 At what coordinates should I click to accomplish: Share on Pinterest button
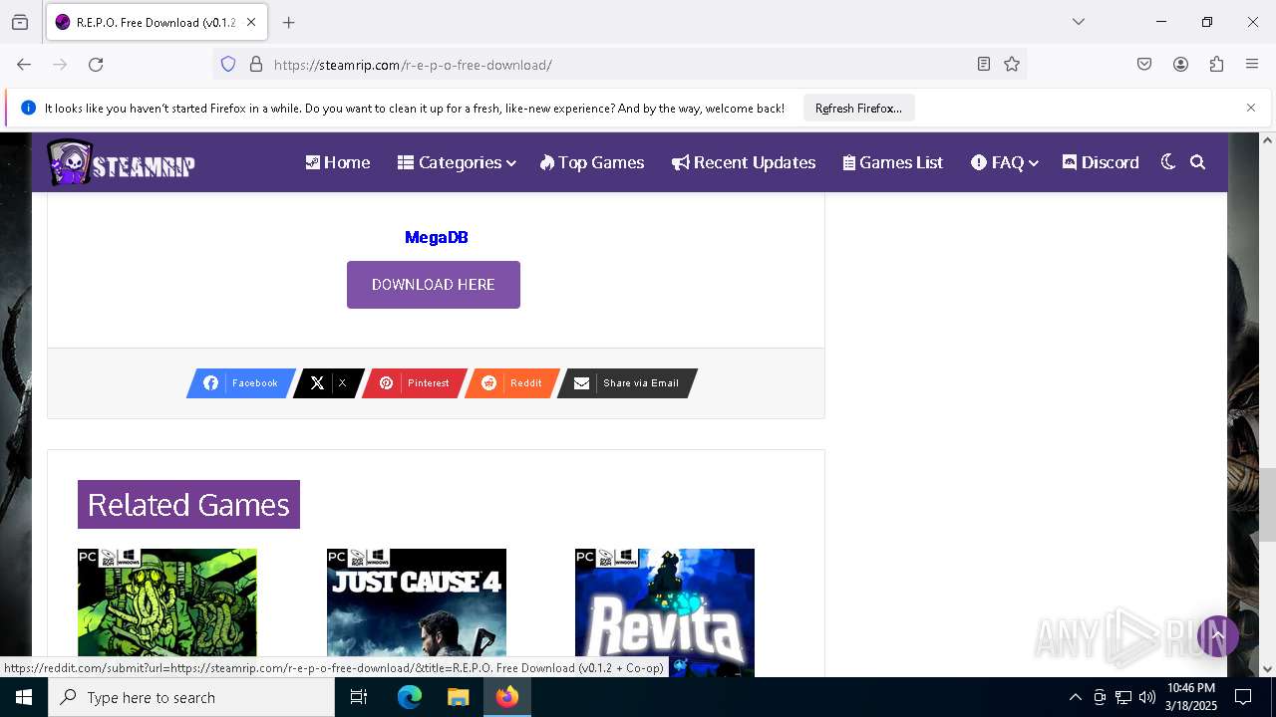[414, 383]
